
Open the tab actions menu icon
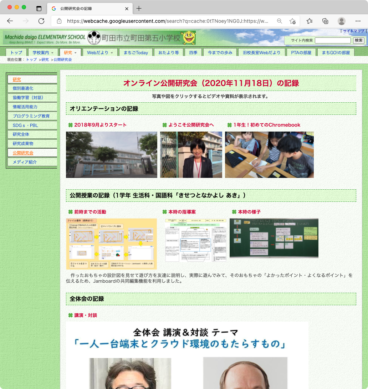pyautogui.click(x=39, y=9)
